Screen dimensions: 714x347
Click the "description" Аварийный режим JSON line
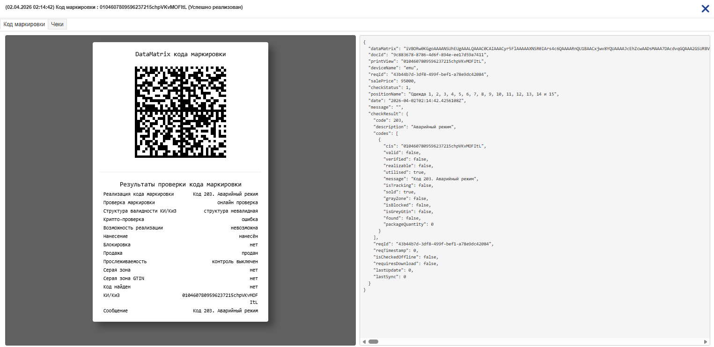click(x=414, y=126)
